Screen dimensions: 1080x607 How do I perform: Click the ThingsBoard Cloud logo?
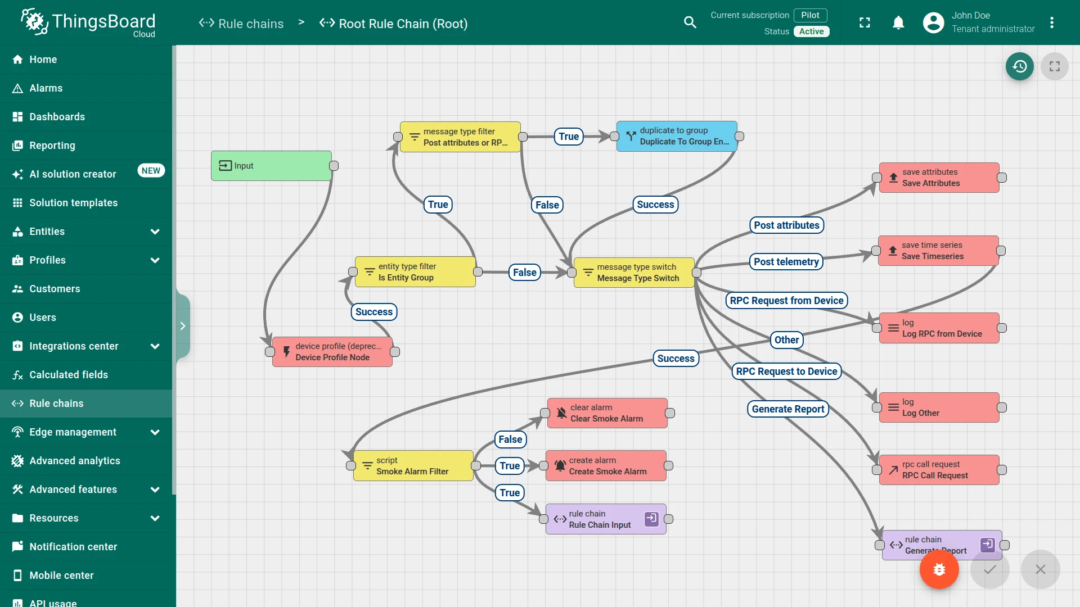(88, 22)
